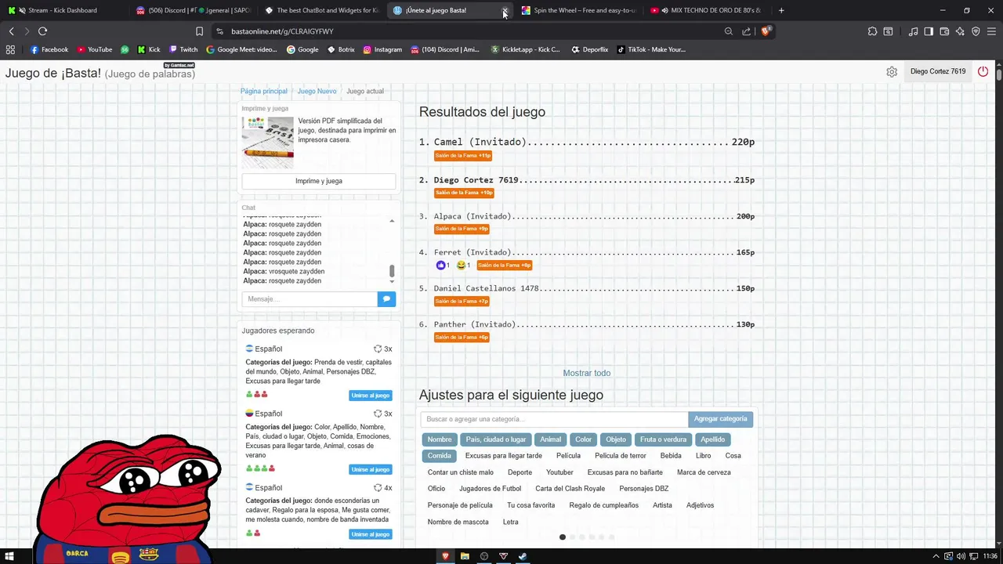Open Windows Start menu
The height and width of the screenshot is (564, 1003).
pos(10,556)
